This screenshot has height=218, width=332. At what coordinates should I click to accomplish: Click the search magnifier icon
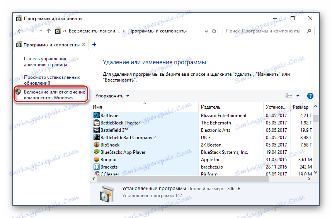[x=309, y=31]
